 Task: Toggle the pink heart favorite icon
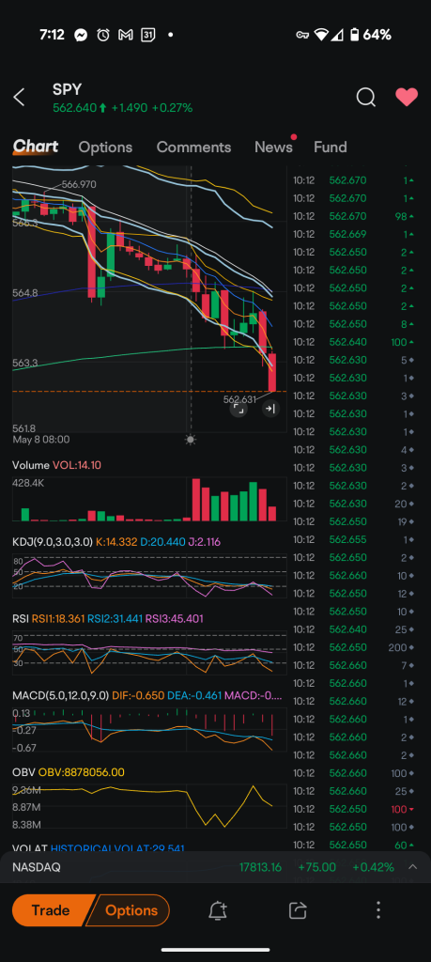click(x=407, y=97)
